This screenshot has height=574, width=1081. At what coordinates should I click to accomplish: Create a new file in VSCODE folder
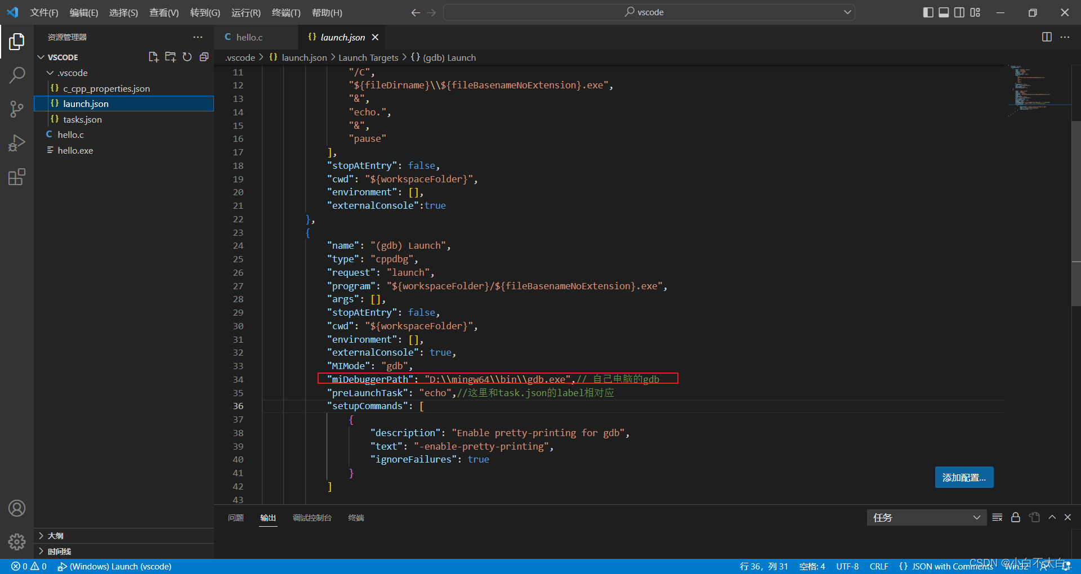153,57
